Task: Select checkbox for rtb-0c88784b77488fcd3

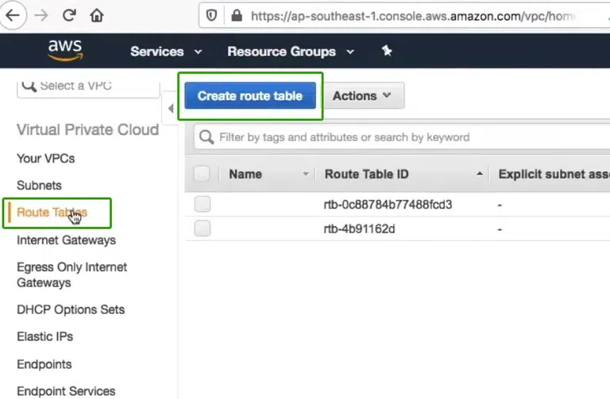Action: [x=202, y=205]
